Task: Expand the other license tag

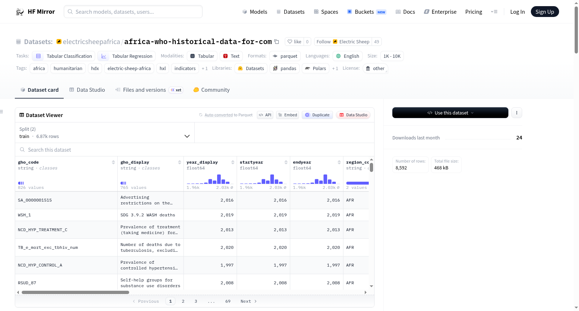Action: 375,68
